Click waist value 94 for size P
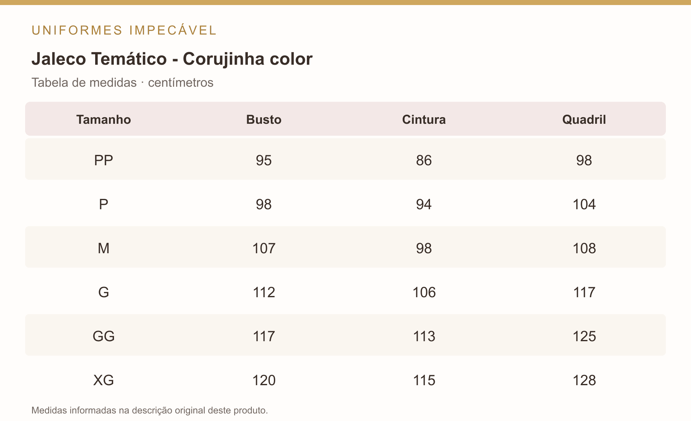This screenshot has height=421, width=691. pyautogui.click(x=424, y=204)
